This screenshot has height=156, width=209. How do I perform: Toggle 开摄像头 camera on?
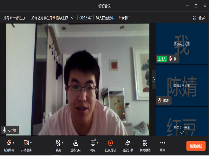tap(26, 143)
